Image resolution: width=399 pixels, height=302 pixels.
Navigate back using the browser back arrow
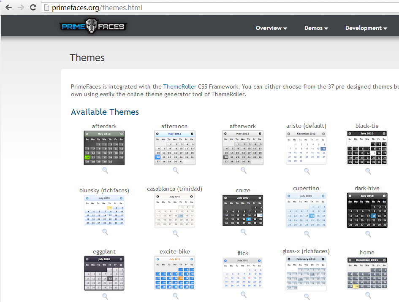click(x=8, y=7)
